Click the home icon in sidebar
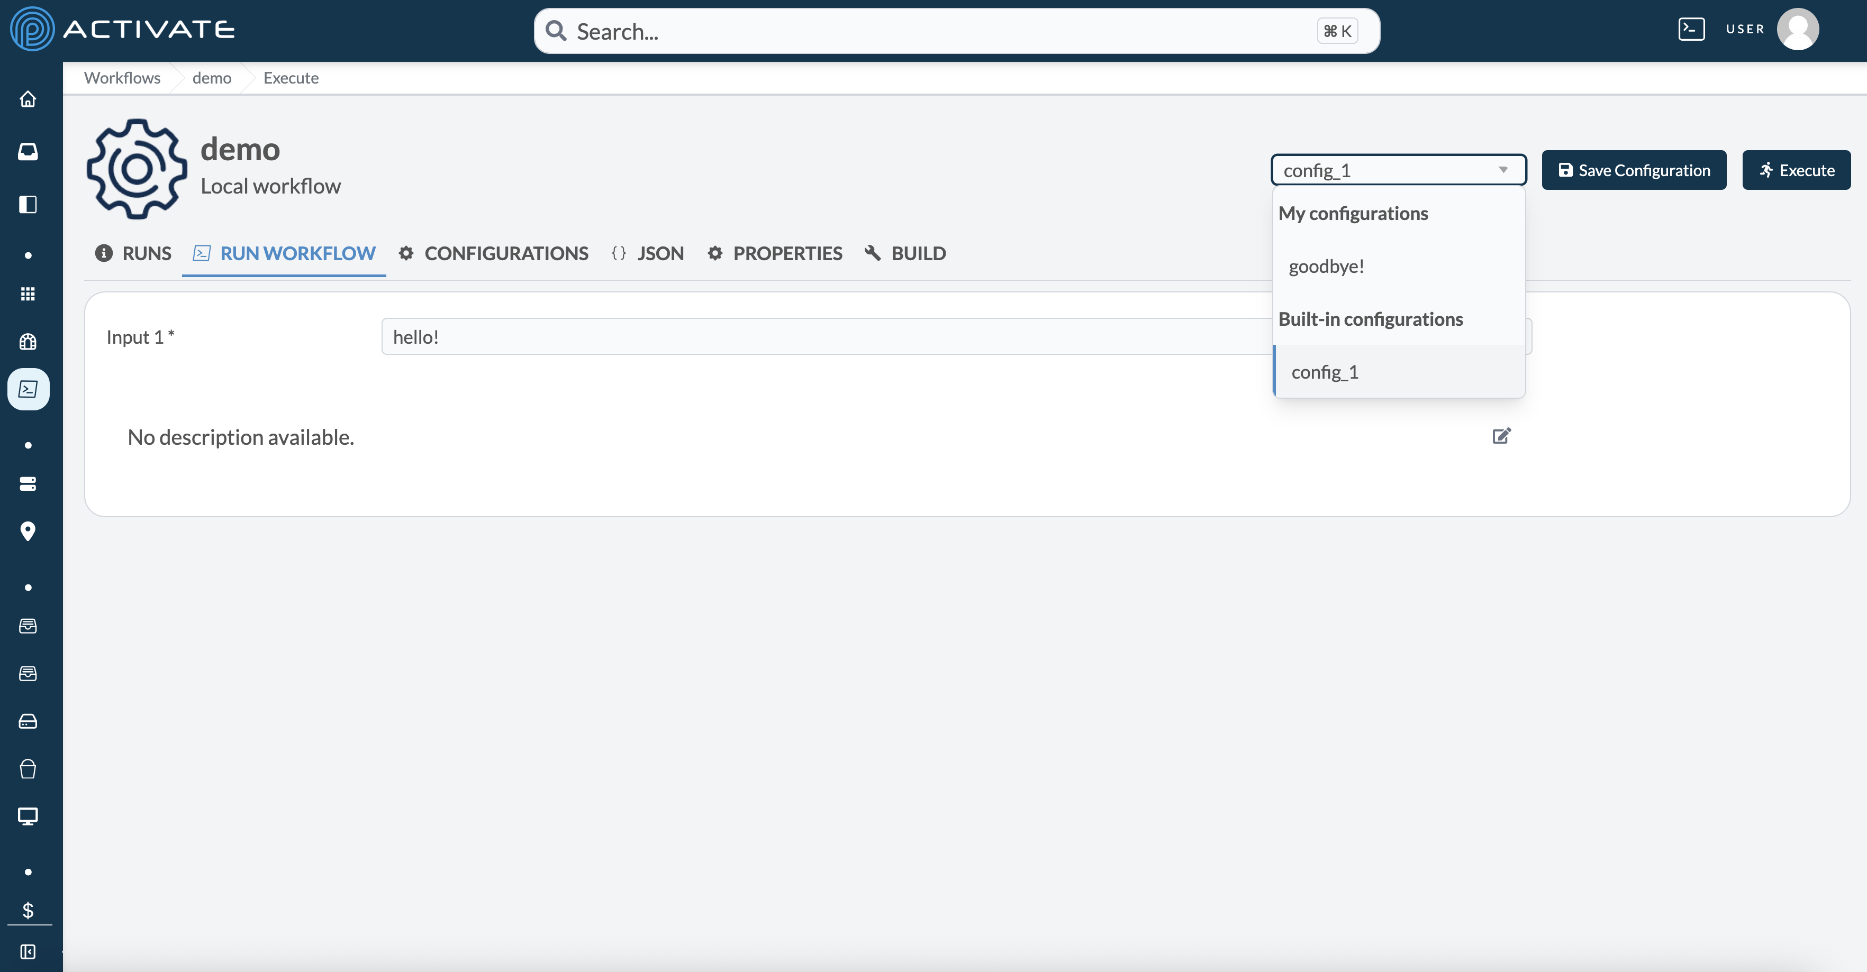The image size is (1867, 972). point(28,99)
